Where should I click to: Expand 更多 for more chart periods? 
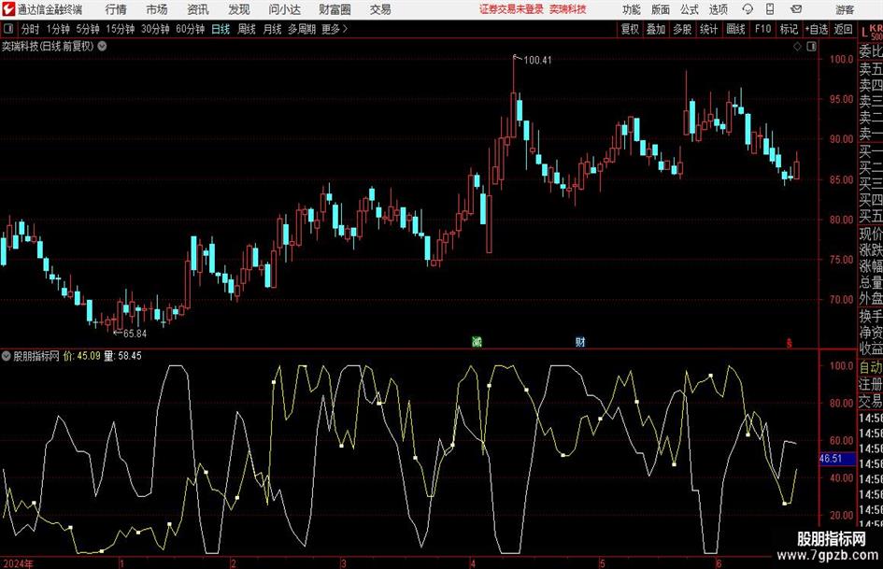(x=335, y=29)
